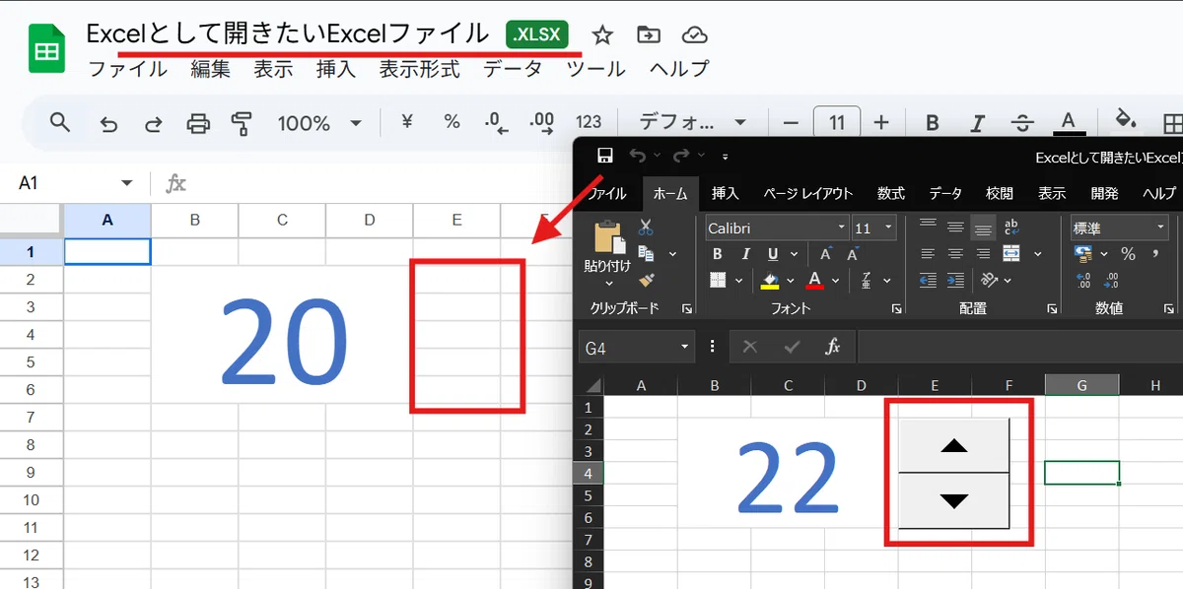The image size is (1183, 589).
Task: Merge and center cells in Excel
Action: (x=1011, y=254)
